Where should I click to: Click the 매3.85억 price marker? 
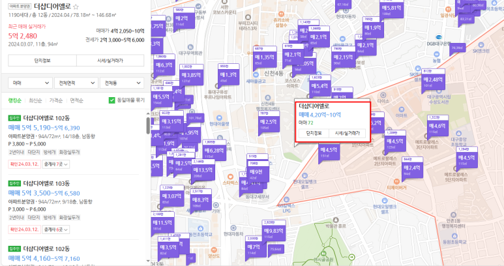click(191, 75)
